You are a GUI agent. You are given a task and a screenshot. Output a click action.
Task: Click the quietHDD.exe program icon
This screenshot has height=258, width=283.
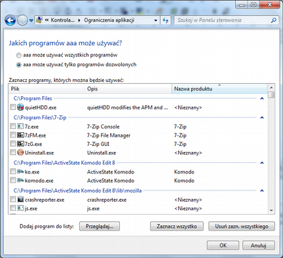point(20,107)
